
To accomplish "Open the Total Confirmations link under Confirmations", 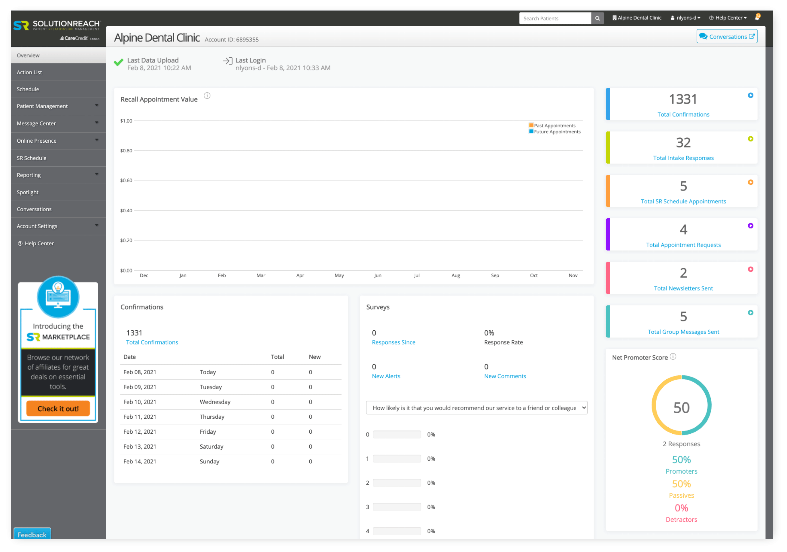I will 152,342.
